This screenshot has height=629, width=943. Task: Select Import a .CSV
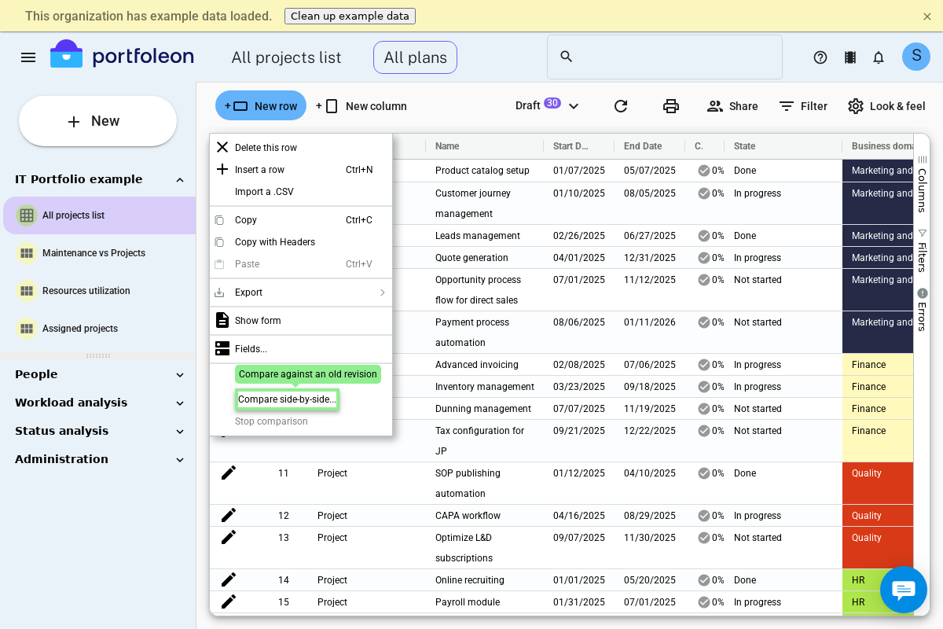coord(301,192)
